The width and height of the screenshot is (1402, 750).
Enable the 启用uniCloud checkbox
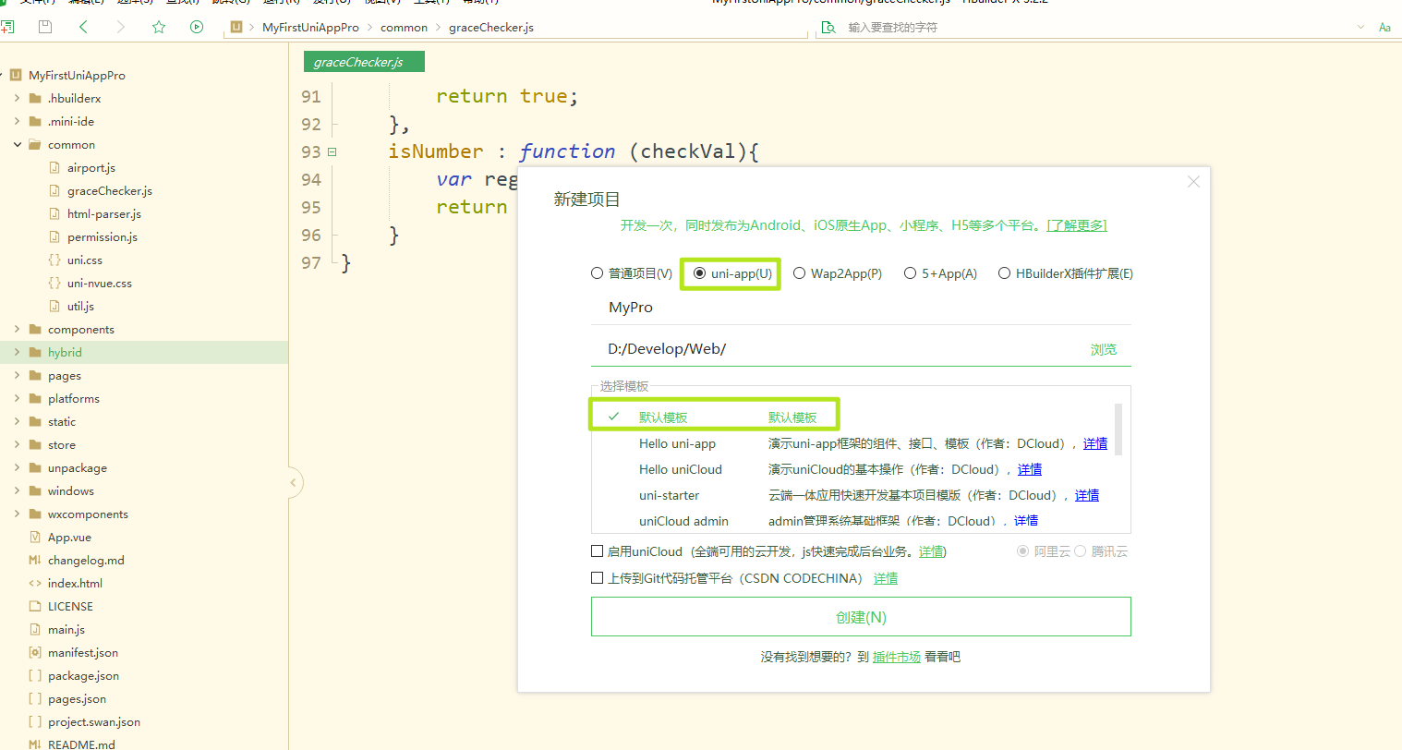click(x=597, y=551)
